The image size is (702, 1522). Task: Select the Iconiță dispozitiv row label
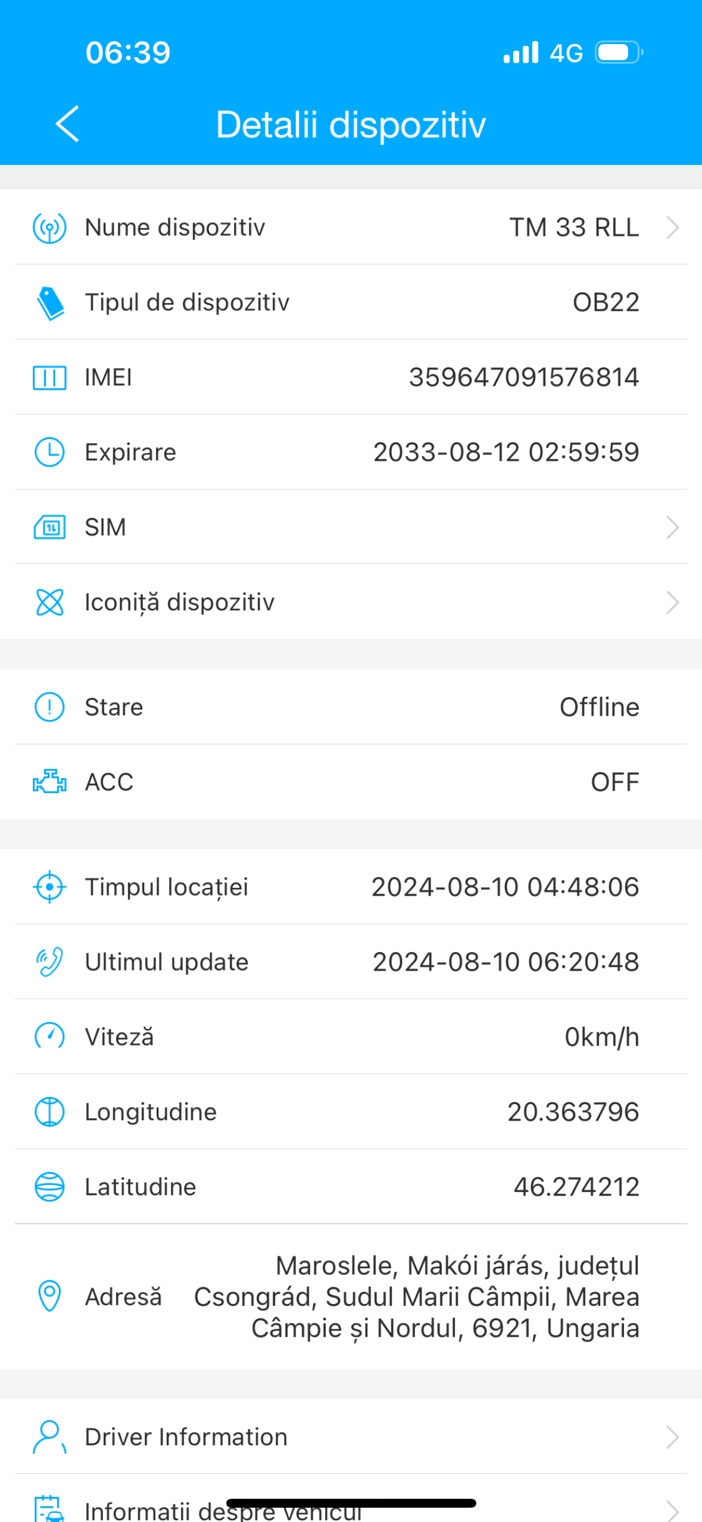(179, 602)
